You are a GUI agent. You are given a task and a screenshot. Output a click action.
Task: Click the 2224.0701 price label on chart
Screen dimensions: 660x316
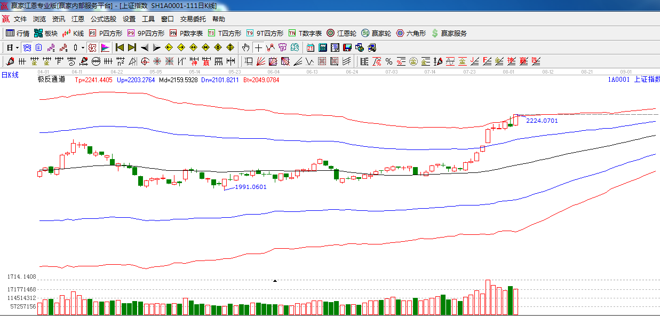point(542,121)
